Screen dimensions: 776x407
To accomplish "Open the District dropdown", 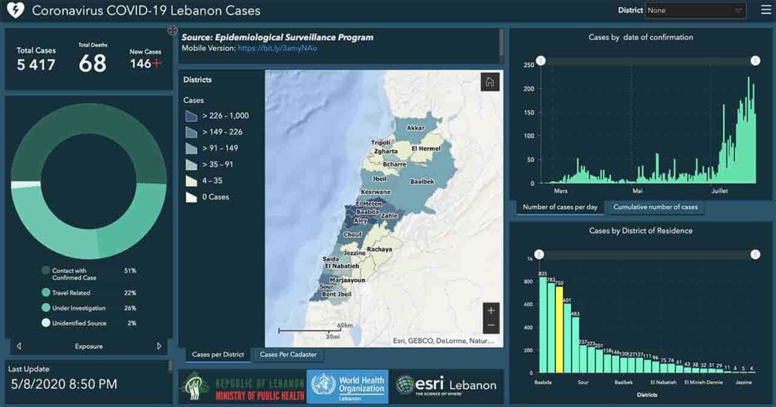I will (695, 11).
